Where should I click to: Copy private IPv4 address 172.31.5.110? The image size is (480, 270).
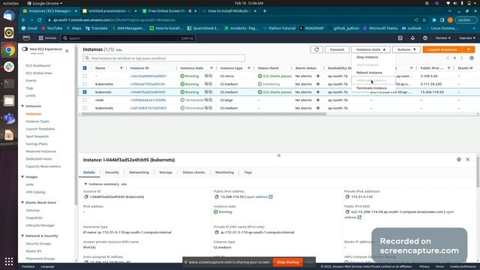[x=347, y=196]
